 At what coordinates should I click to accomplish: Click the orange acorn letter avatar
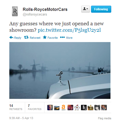63,108
